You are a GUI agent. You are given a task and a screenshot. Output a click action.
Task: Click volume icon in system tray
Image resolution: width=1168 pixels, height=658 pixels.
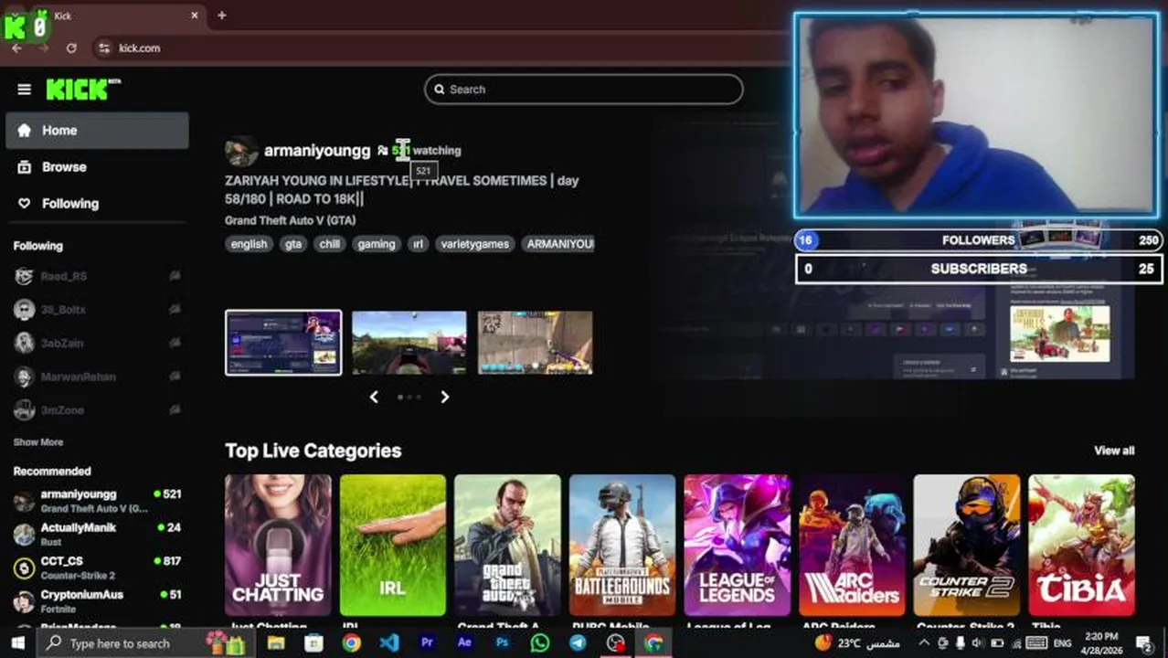pos(978,643)
